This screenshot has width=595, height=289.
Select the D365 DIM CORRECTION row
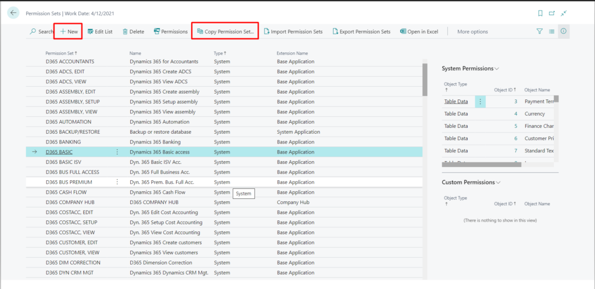(x=224, y=262)
